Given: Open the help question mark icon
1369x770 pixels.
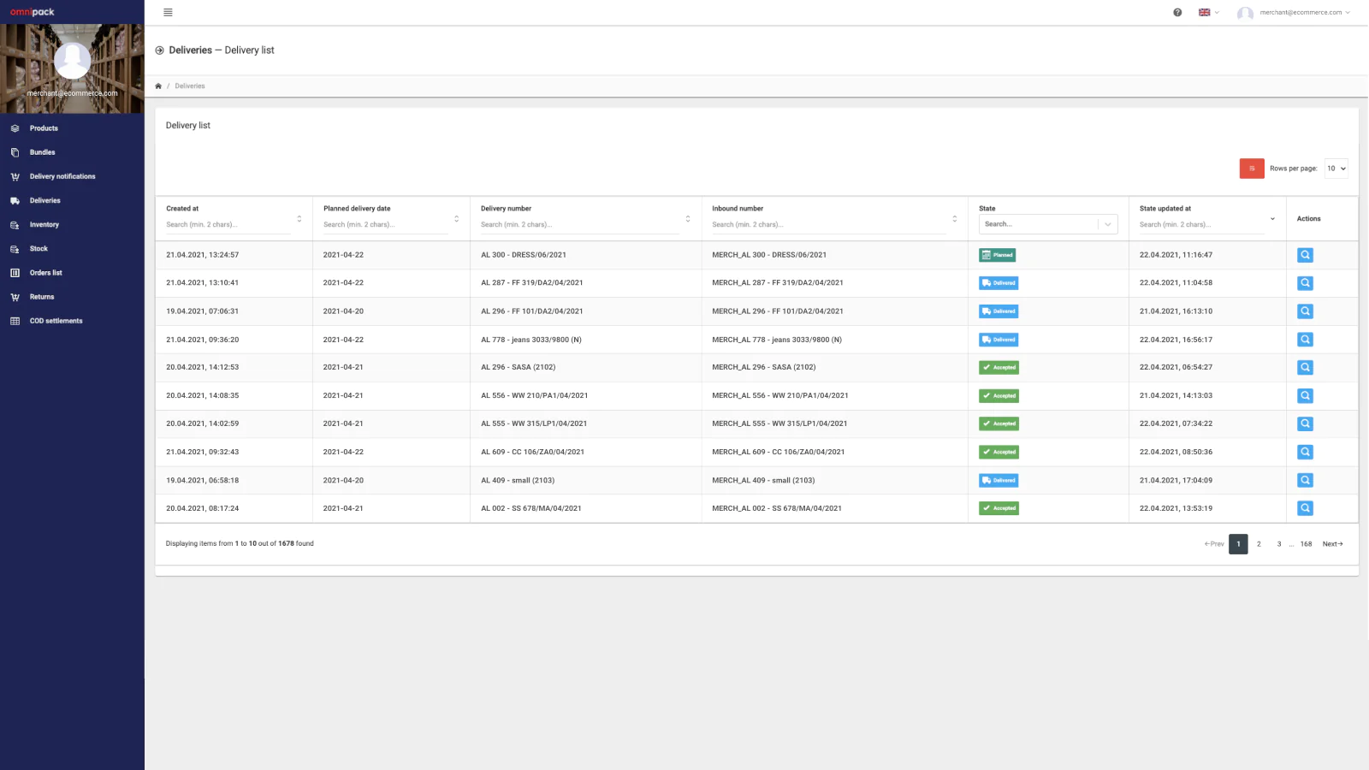Looking at the screenshot, I should tap(1177, 13).
